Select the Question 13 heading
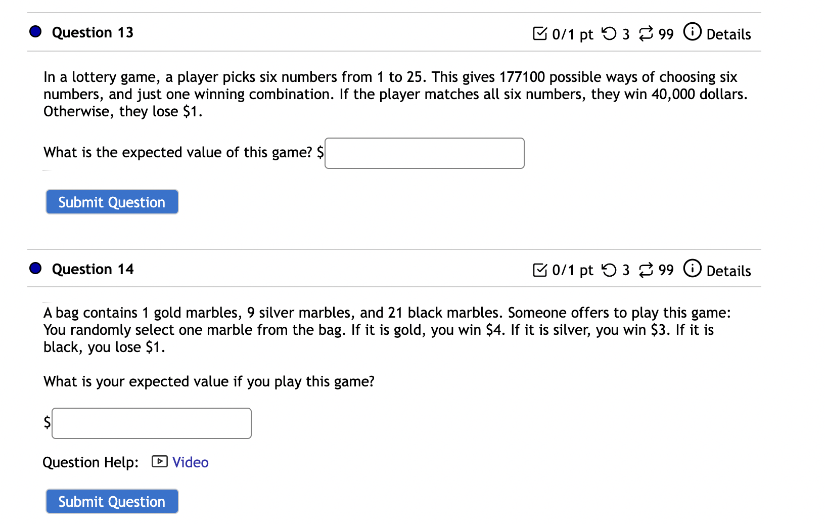Image resolution: width=825 pixels, height=524 pixels. click(x=93, y=32)
